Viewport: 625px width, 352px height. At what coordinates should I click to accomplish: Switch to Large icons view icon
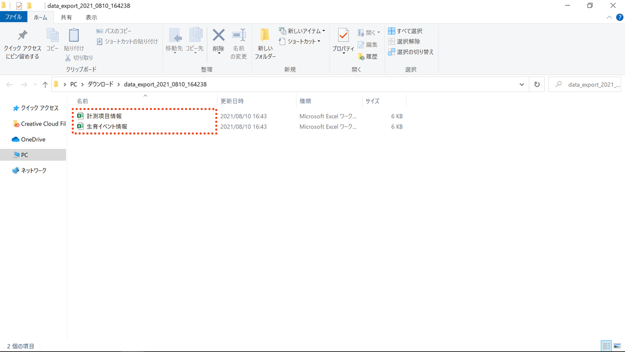[x=617, y=346]
